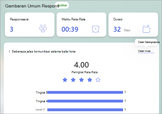
Task: Click the Days unit text
Action: pos(127,30)
